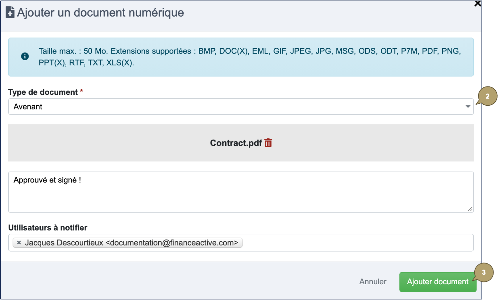
Task: Click the dropdown arrow beside Avenant
Action: (468, 107)
